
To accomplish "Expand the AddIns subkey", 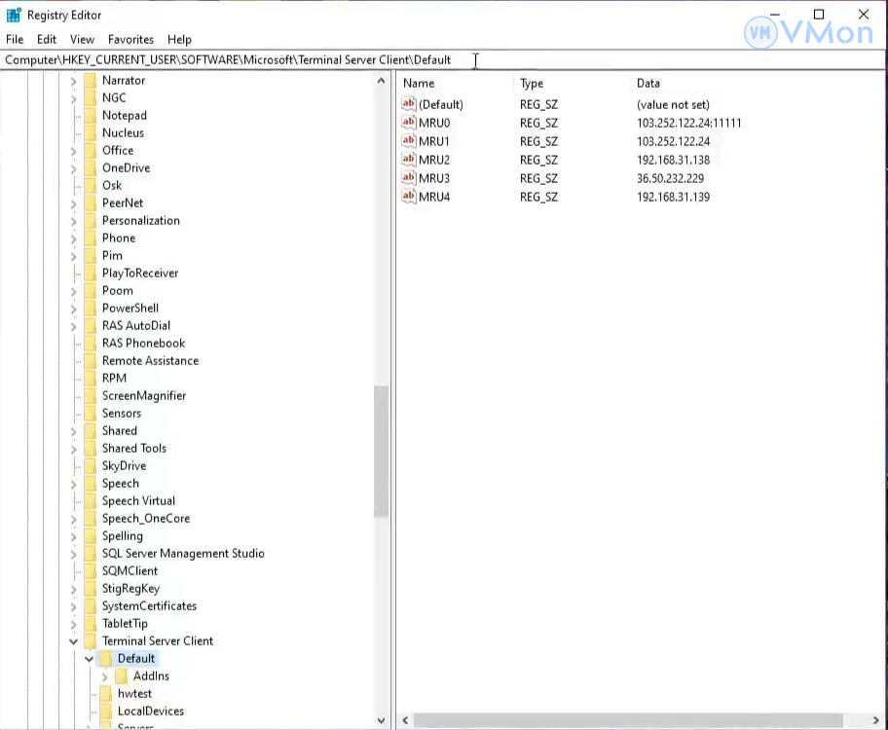I will click(105, 676).
